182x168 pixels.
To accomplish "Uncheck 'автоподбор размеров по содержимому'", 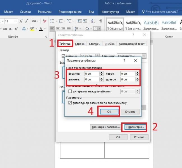I will point(70,103).
